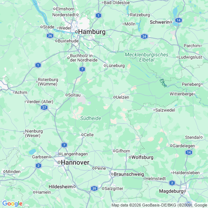Click the Uelzen town marker
Image resolution: width=208 pixels, height=208 pixels.
tap(114, 97)
